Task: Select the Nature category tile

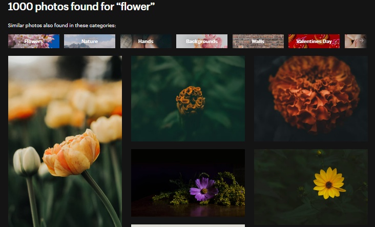Action: 90,41
